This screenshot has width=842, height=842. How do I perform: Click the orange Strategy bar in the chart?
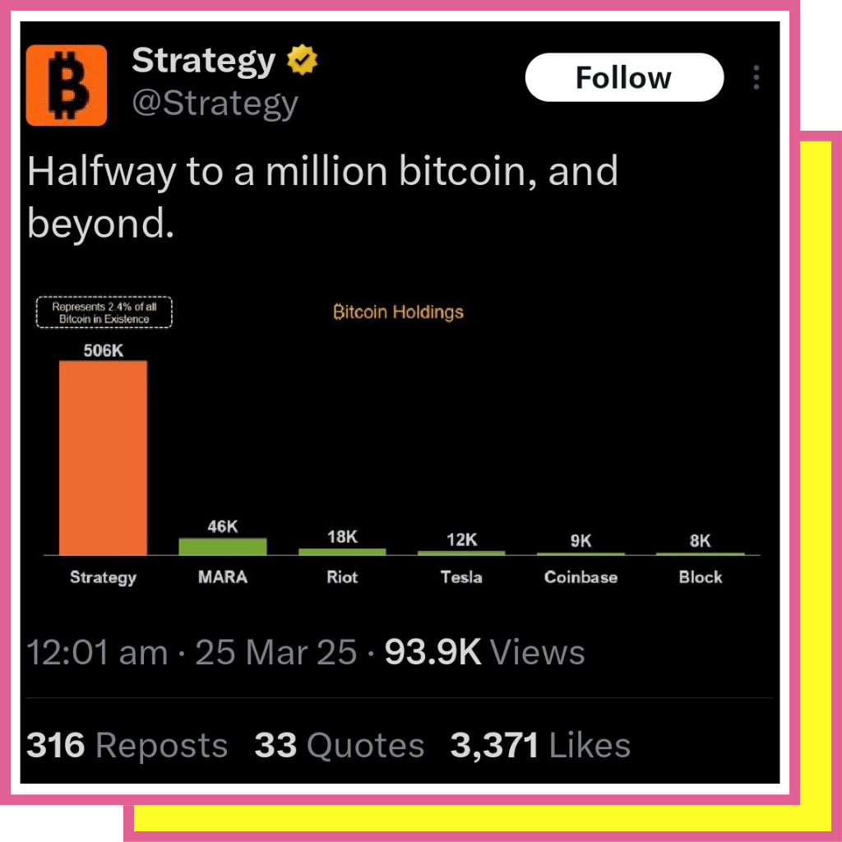pos(103,457)
